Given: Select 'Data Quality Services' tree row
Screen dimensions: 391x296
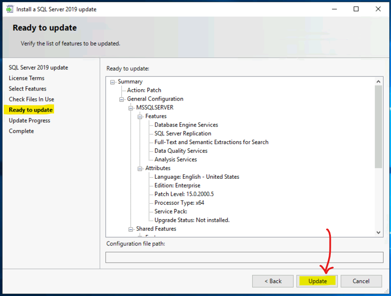Looking at the screenshot, I should (x=181, y=151).
